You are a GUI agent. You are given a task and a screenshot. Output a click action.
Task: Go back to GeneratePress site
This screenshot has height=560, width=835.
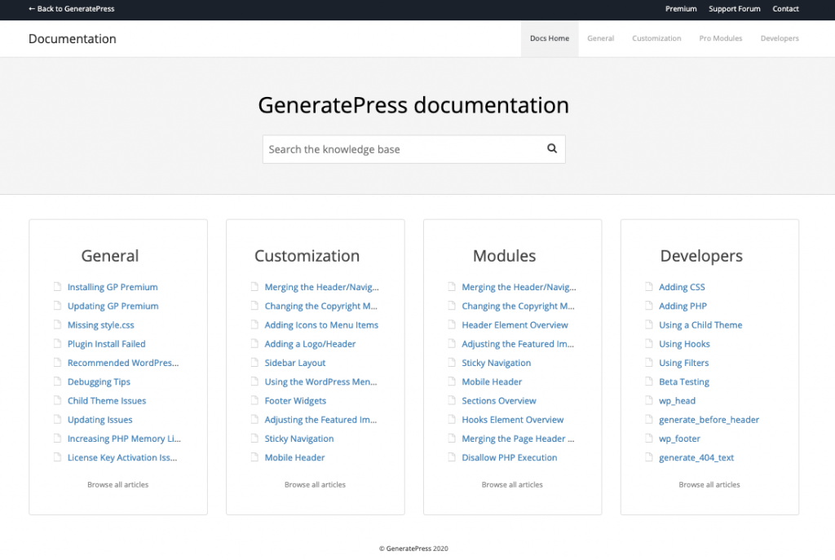[x=72, y=8]
